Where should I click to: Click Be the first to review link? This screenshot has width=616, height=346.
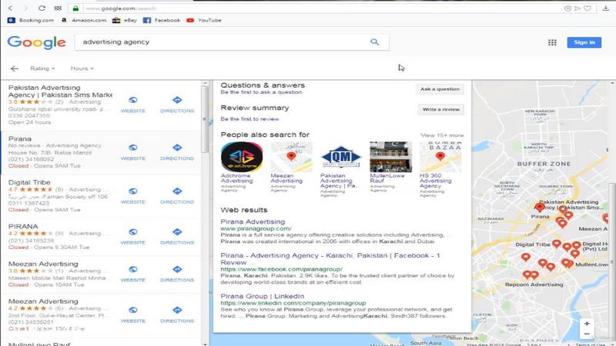pos(249,119)
